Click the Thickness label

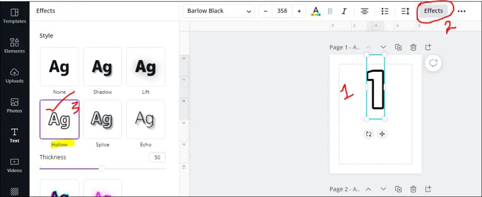point(53,157)
